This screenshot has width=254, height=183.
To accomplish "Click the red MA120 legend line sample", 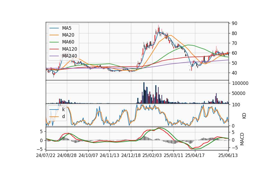I will click(54, 49).
